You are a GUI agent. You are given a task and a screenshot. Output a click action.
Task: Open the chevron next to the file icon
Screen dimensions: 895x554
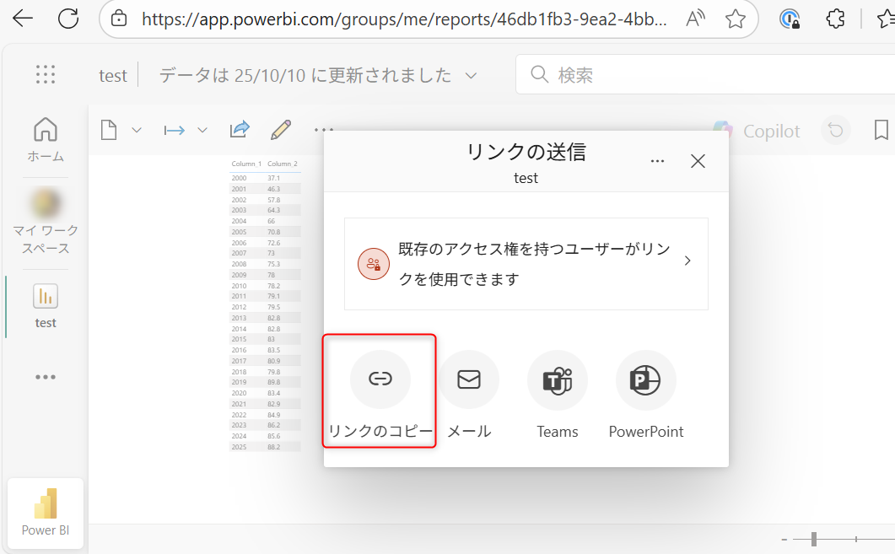(137, 129)
